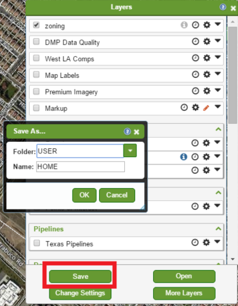Click the Folder field containing USER

(80, 151)
